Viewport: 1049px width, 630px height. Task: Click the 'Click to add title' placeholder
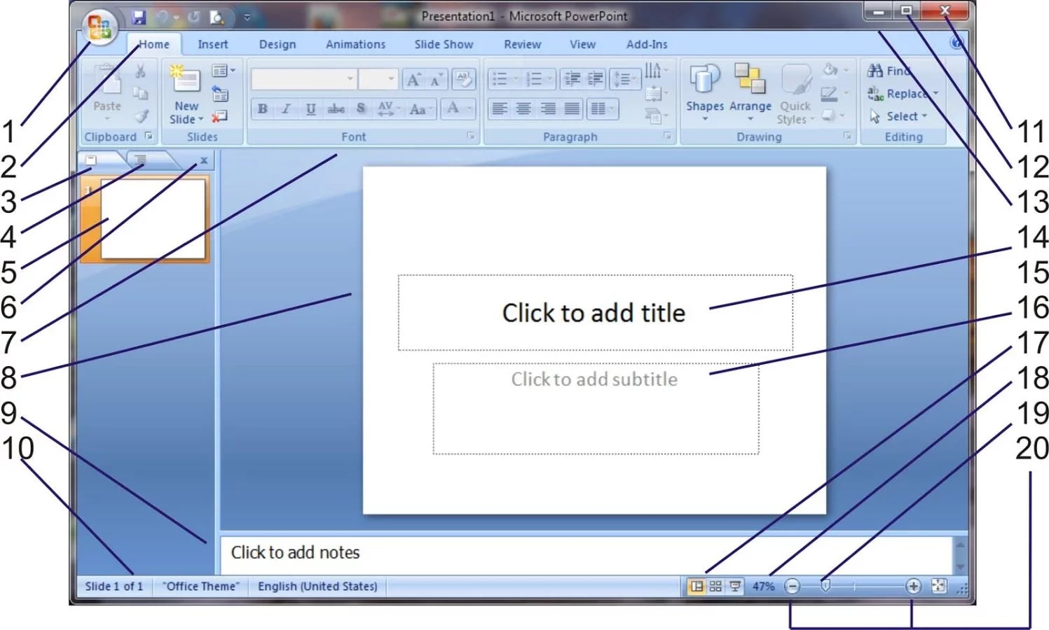[x=595, y=312]
